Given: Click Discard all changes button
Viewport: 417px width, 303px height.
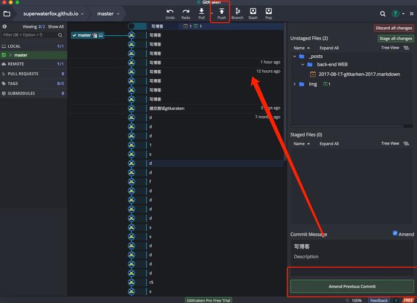Looking at the screenshot, I should pyautogui.click(x=394, y=28).
